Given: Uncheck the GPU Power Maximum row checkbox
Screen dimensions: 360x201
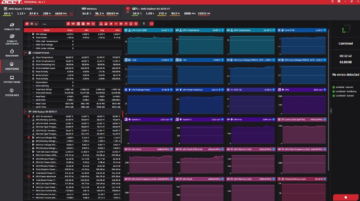Looking at the screenshot, I should pyautogui.click(x=29, y=176).
